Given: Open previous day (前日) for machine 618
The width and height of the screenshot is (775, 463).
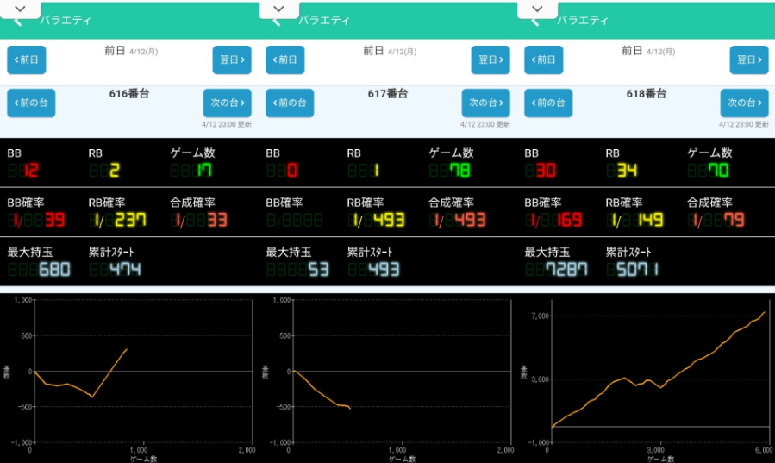Looking at the screenshot, I should [x=544, y=60].
